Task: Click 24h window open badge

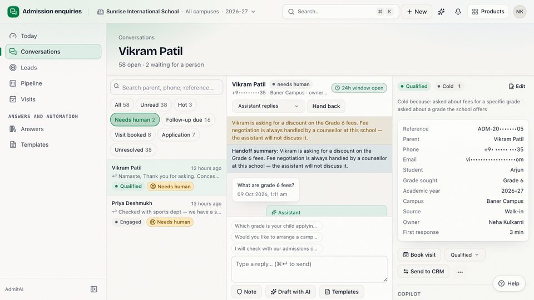Action: click(359, 88)
